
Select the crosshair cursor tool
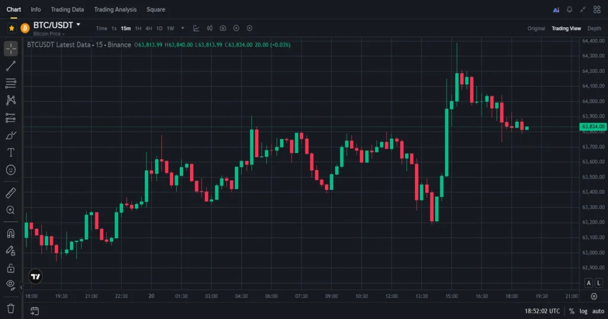pyautogui.click(x=11, y=49)
